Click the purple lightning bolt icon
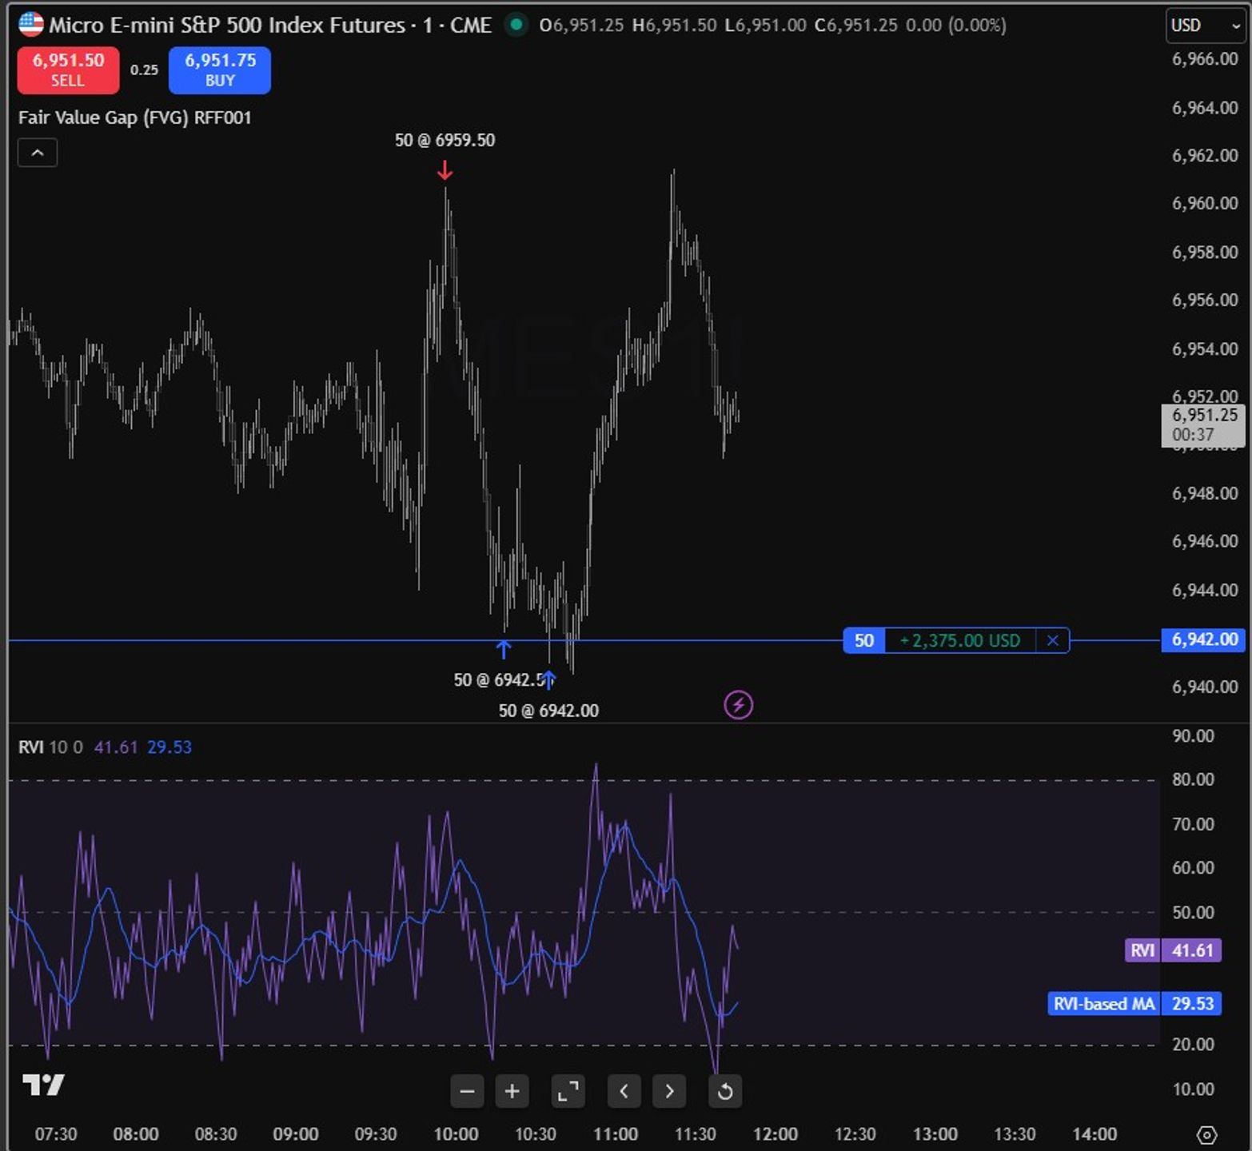The height and width of the screenshot is (1151, 1252). pyautogui.click(x=738, y=705)
